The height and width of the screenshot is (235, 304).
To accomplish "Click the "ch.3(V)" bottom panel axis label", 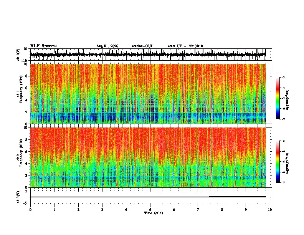I will click(18, 197).
